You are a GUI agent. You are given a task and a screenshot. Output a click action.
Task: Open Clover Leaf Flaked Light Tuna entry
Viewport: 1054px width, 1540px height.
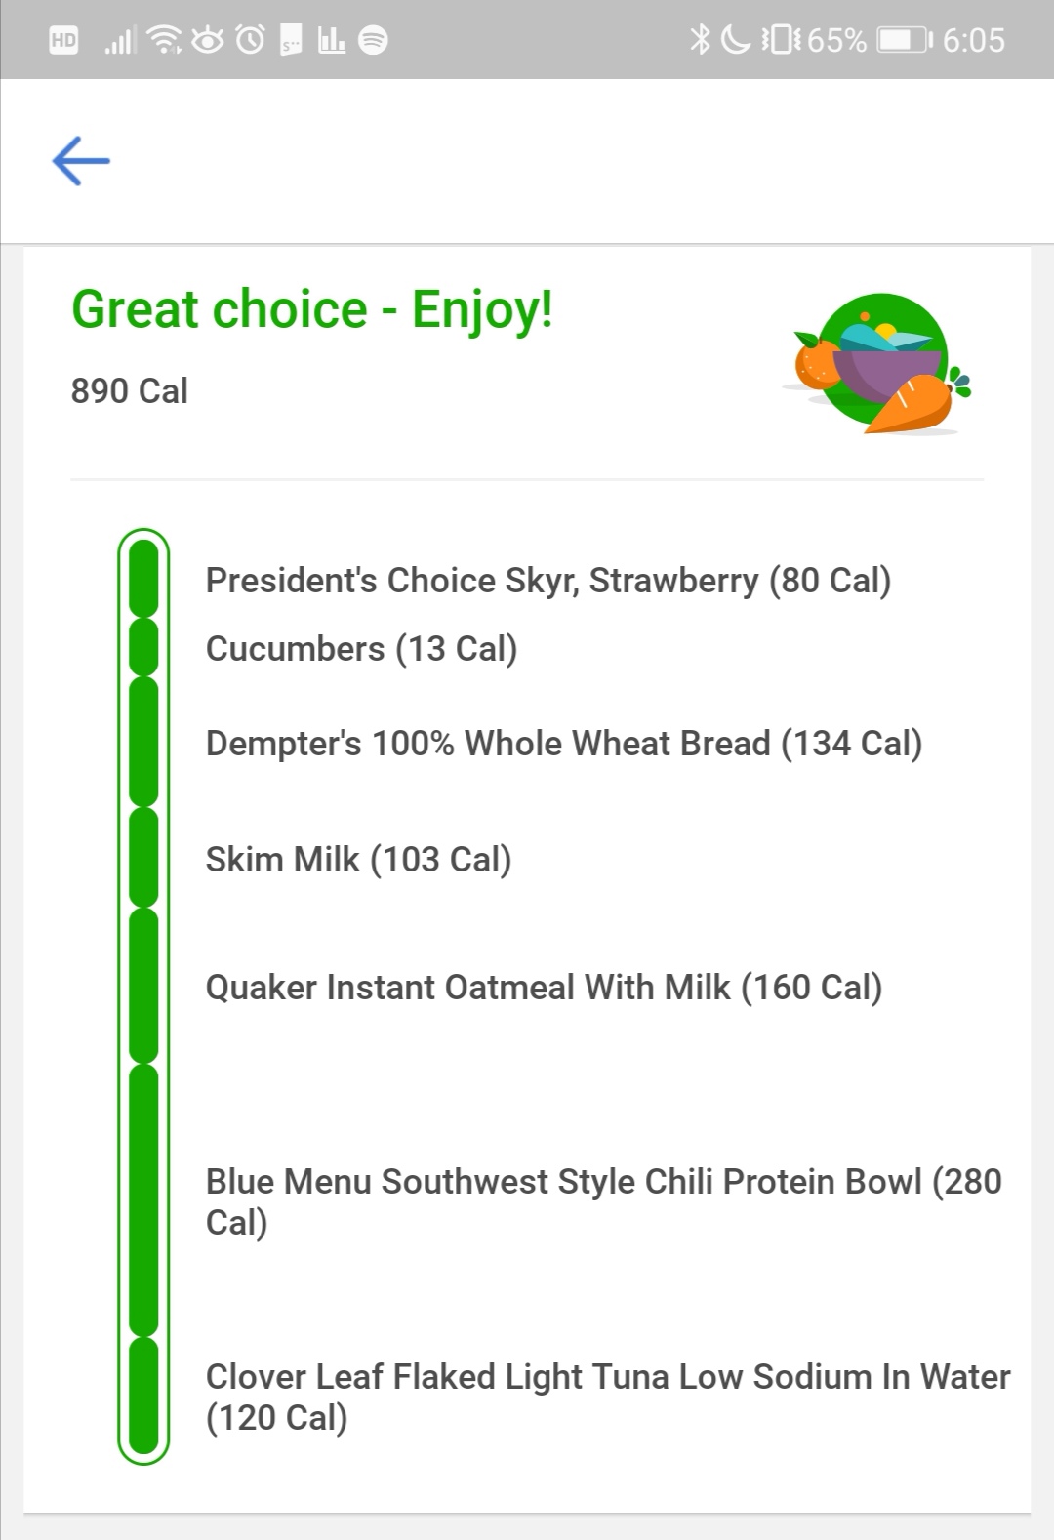(x=608, y=1398)
